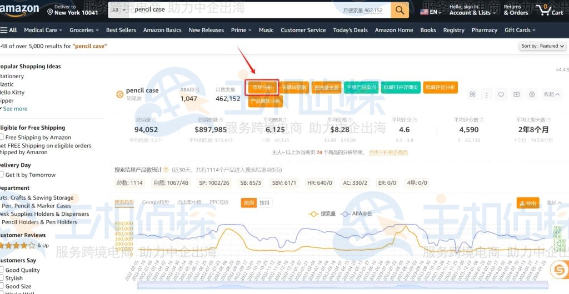Image resolution: width=569 pixels, height=294 pixels.
Task: Click the orange search magnifier button
Action: (x=400, y=10)
